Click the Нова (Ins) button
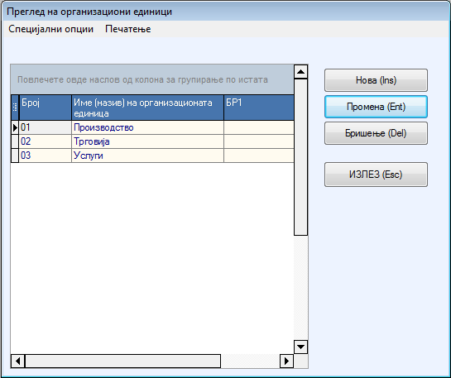Screen dimensions: 451x378 coord(376,80)
